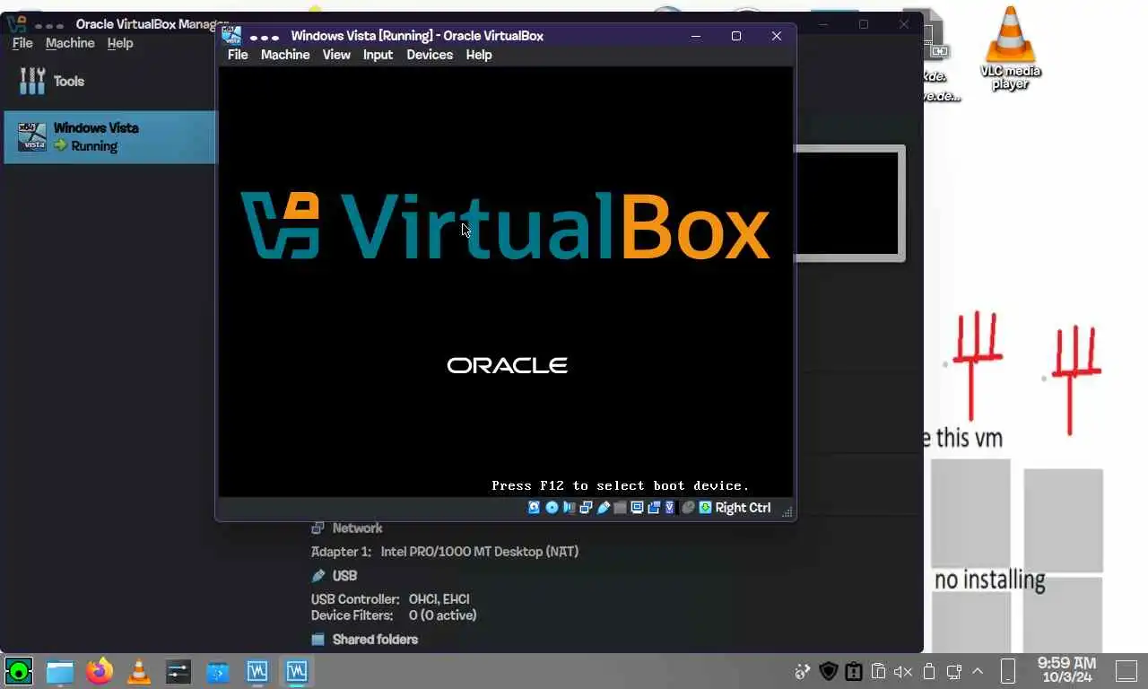This screenshot has height=689, width=1148.
Task: Click the audio indicator in VM status bar
Action: click(569, 508)
